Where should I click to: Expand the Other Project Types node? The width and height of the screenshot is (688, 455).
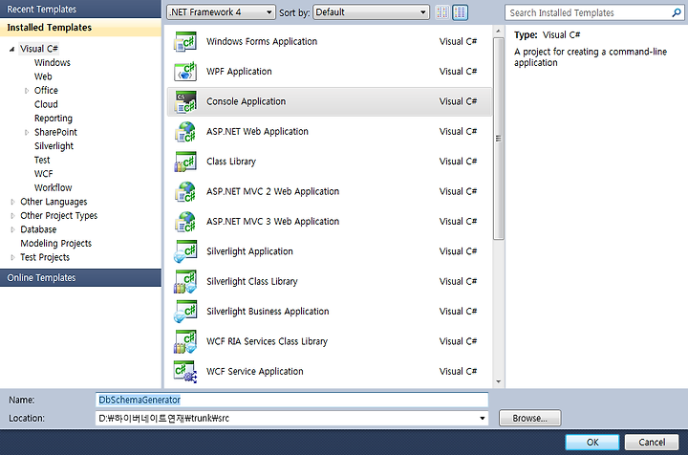tap(12, 216)
